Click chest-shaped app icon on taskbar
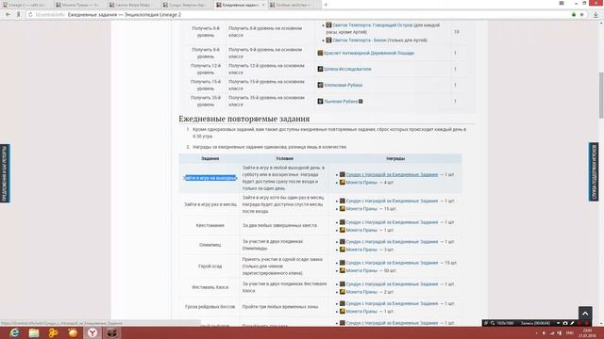The height and width of the screenshot is (339, 604). (111, 332)
